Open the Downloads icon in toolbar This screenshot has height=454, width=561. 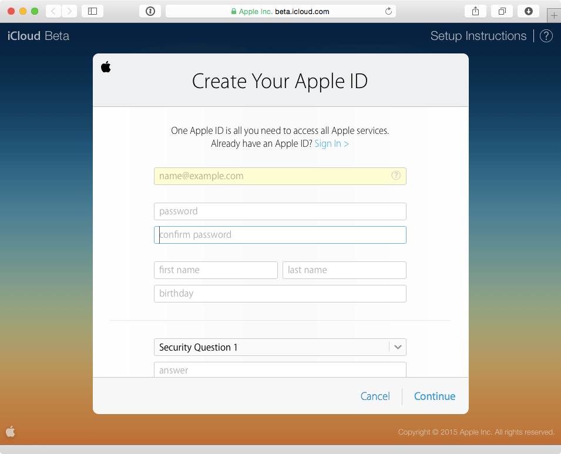click(x=529, y=11)
